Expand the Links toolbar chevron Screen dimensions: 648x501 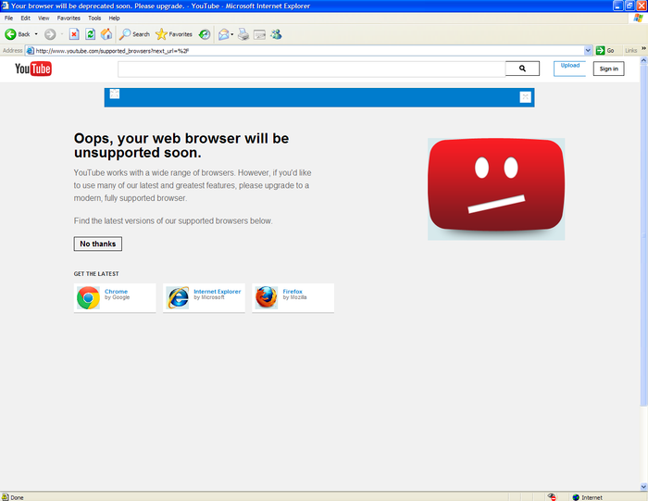point(644,50)
